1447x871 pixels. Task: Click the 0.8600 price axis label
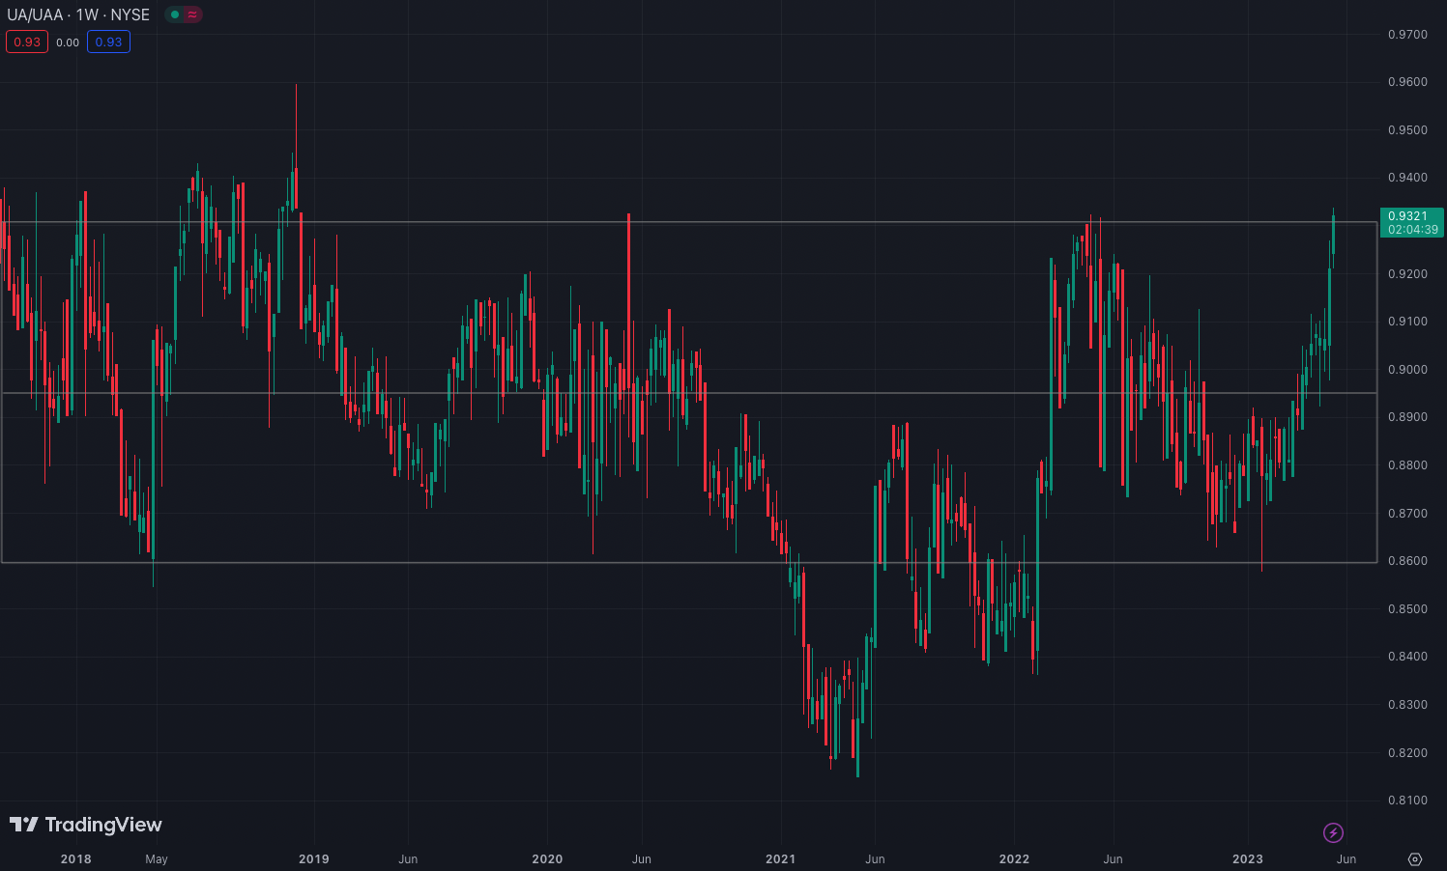click(x=1407, y=561)
